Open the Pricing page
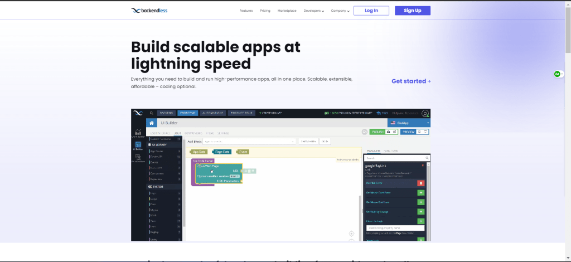Image resolution: width=571 pixels, height=262 pixels. (265, 11)
